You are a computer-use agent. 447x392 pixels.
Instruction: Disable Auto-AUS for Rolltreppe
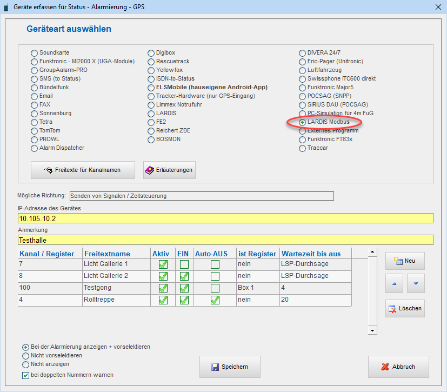coord(215,300)
